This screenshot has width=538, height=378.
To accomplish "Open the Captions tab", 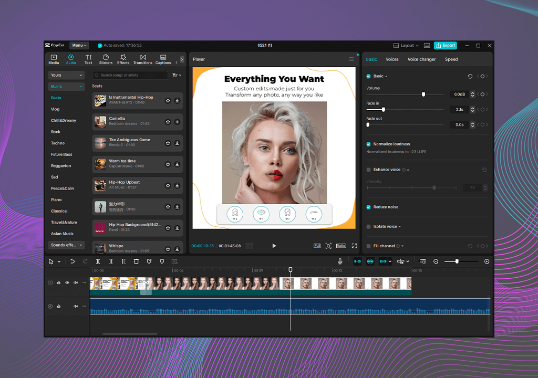I will (163, 59).
